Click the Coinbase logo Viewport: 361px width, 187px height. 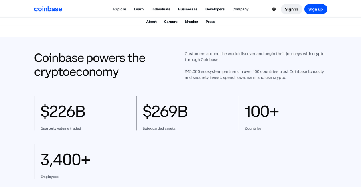(48, 9)
